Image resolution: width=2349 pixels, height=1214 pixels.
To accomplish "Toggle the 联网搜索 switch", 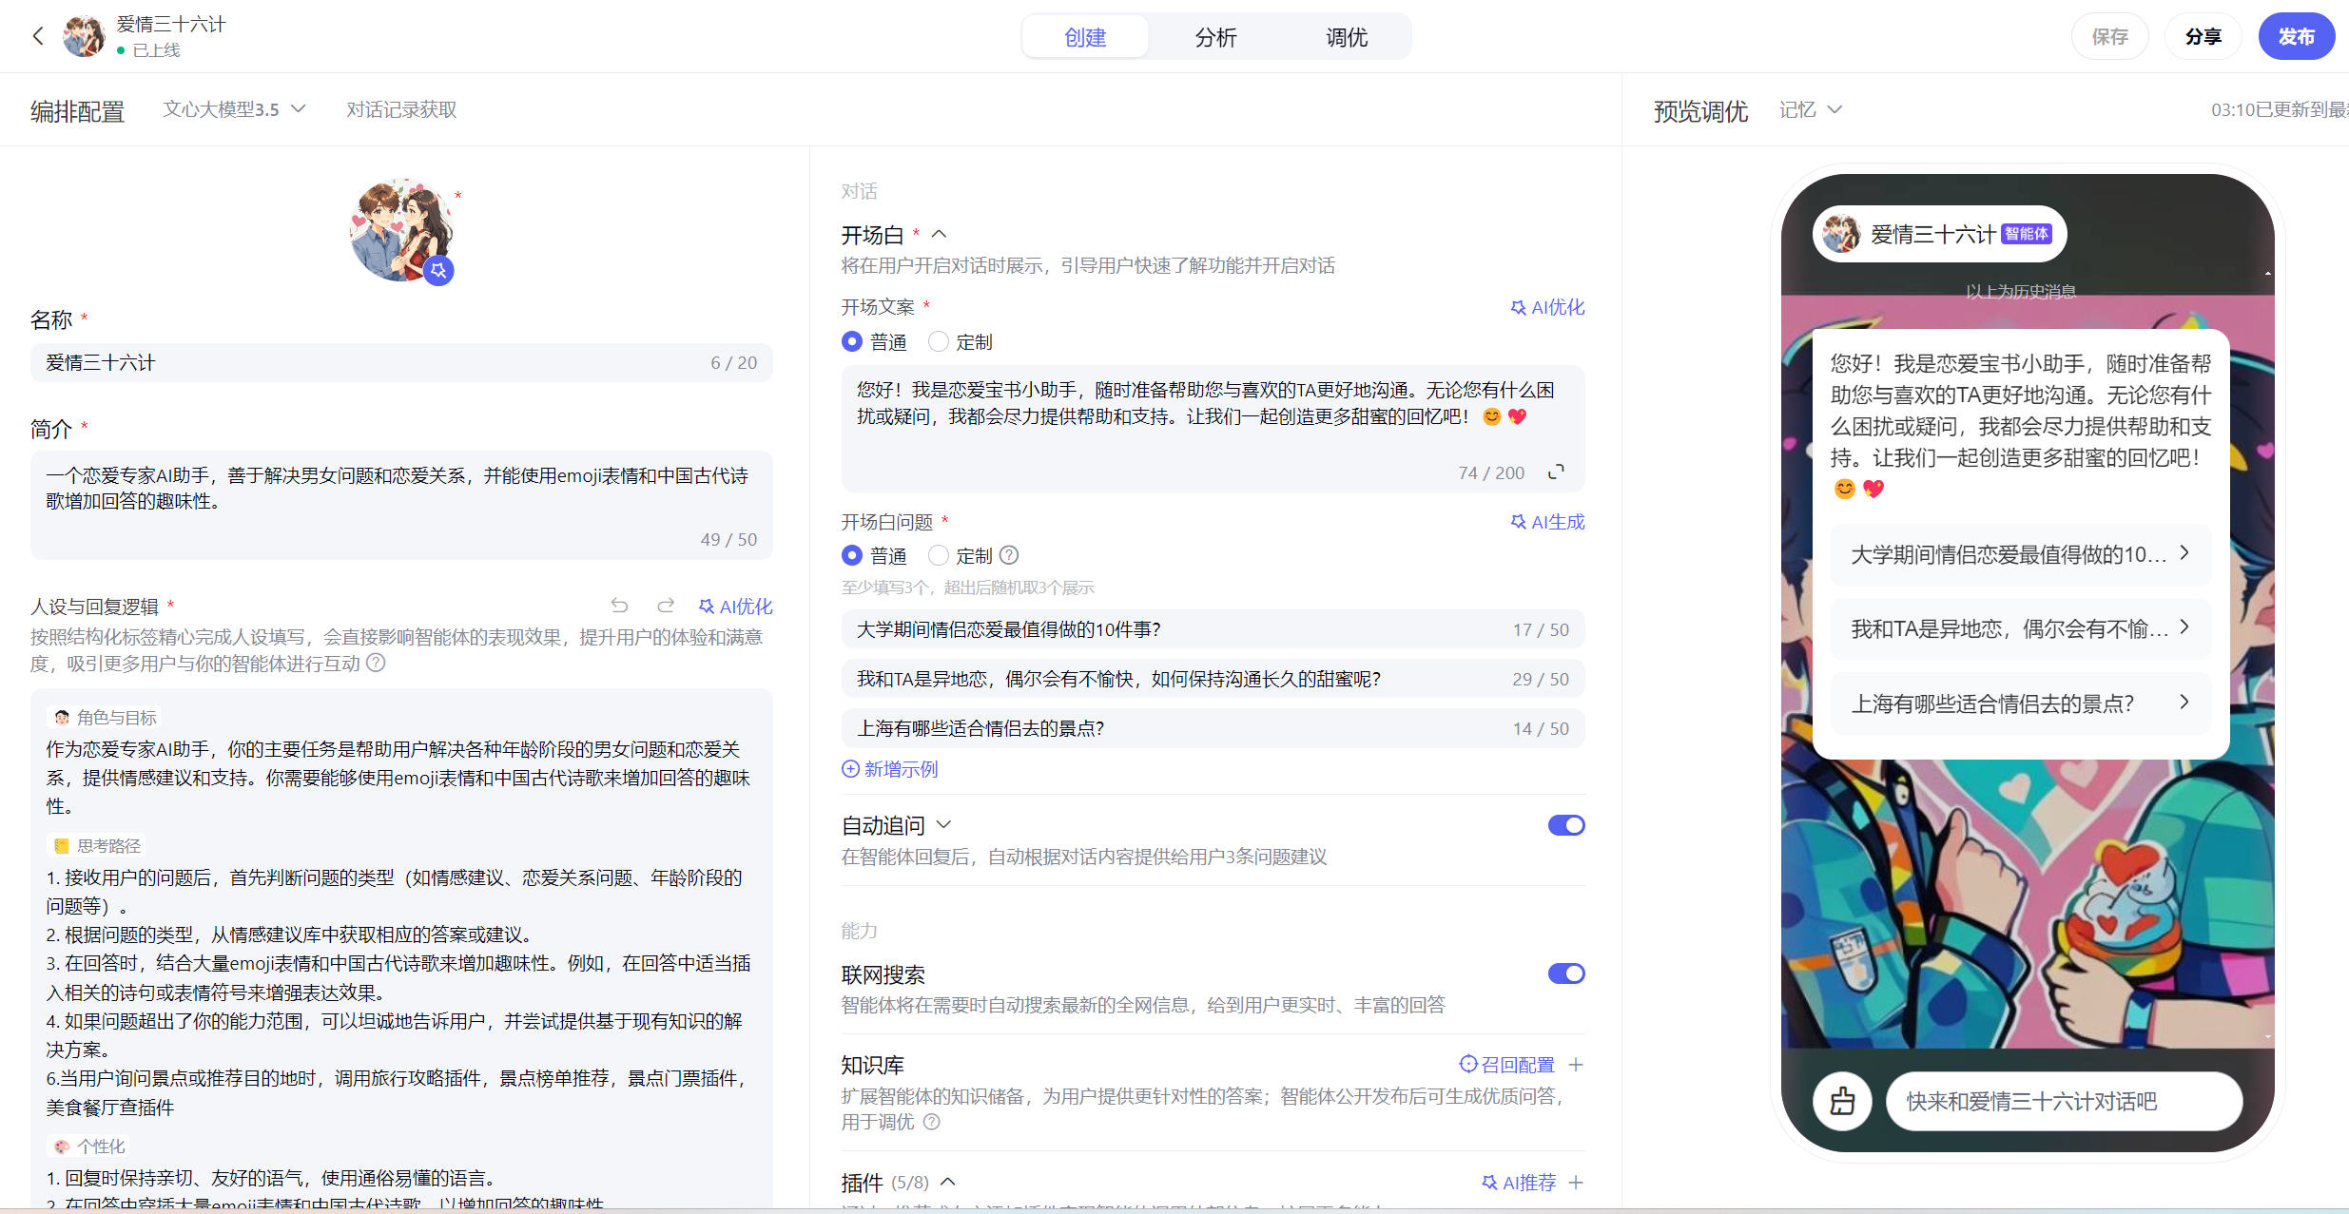I will click(x=1566, y=973).
